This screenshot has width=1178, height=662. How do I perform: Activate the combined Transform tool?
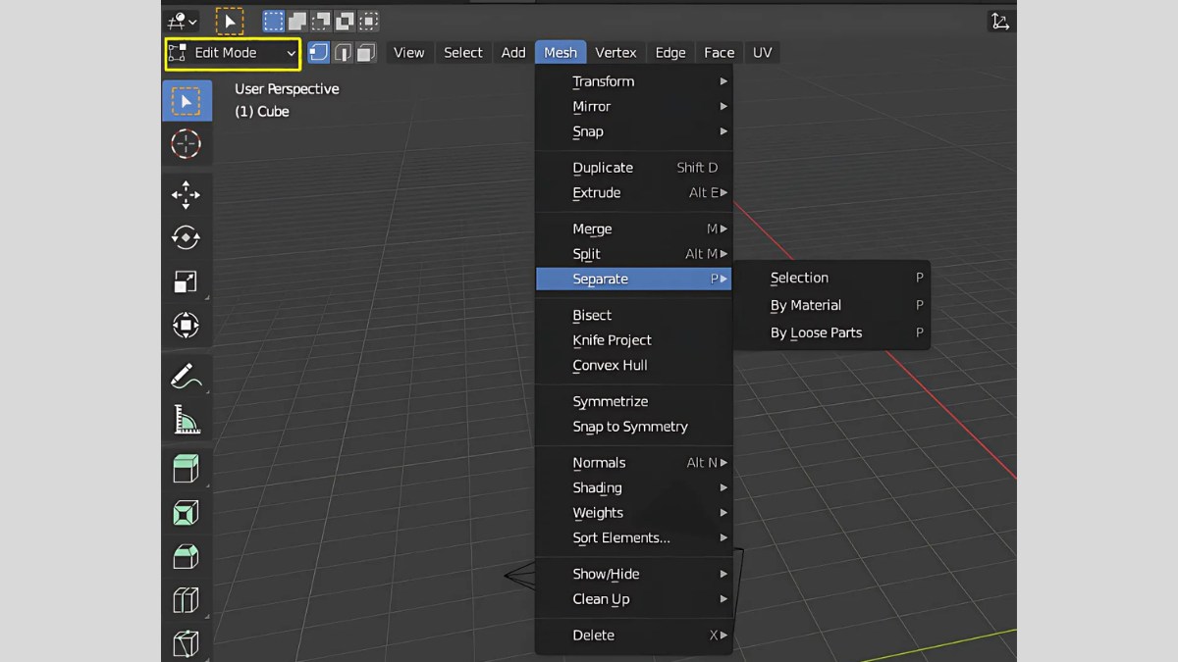click(187, 326)
